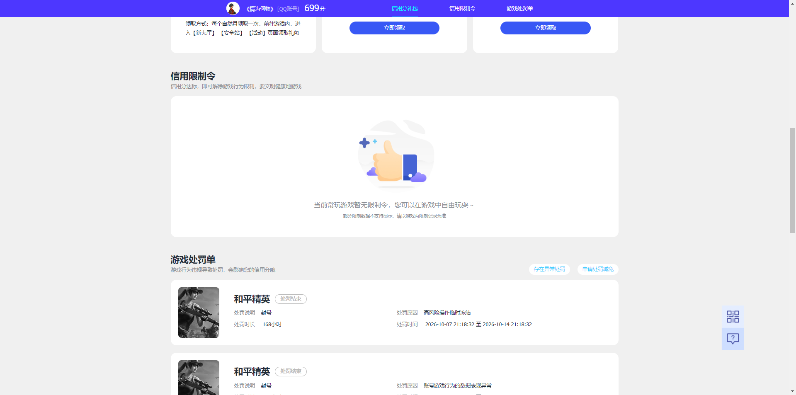Switch to 信用限制令 tab
The width and height of the screenshot is (796, 395).
pos(462,8)
